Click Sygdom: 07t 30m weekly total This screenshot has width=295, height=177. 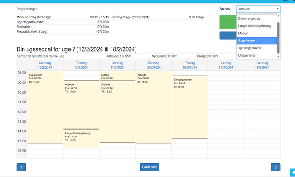point(165,56)
